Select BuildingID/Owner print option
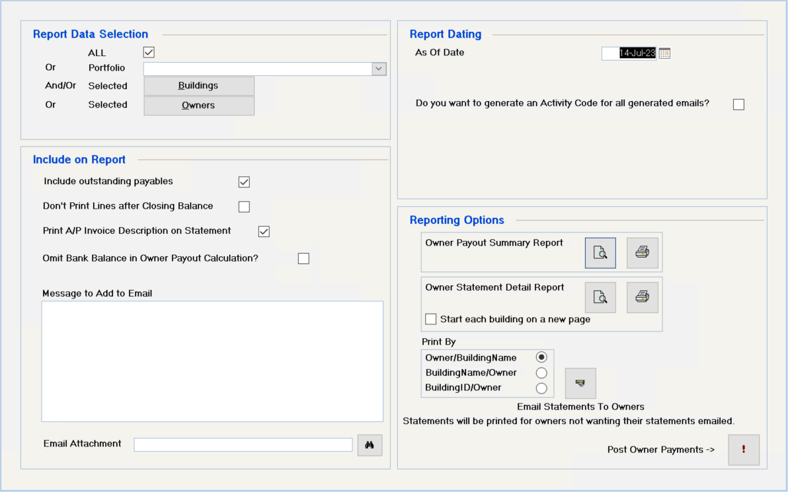The width and height of the screenshot is (788, 492). [x=541, y=388]
